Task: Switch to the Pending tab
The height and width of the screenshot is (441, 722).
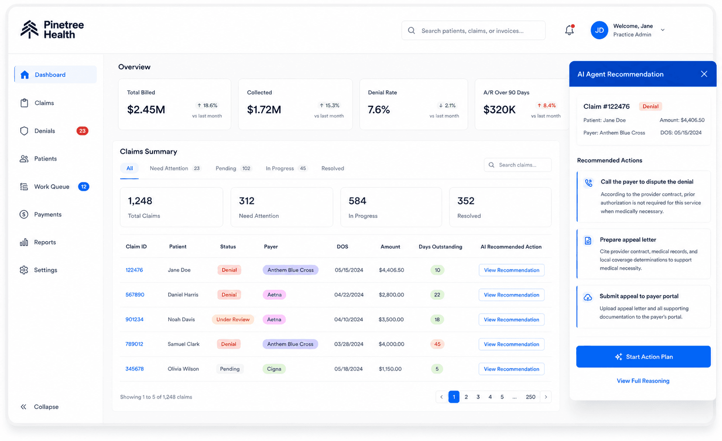Action: point(233,168)
